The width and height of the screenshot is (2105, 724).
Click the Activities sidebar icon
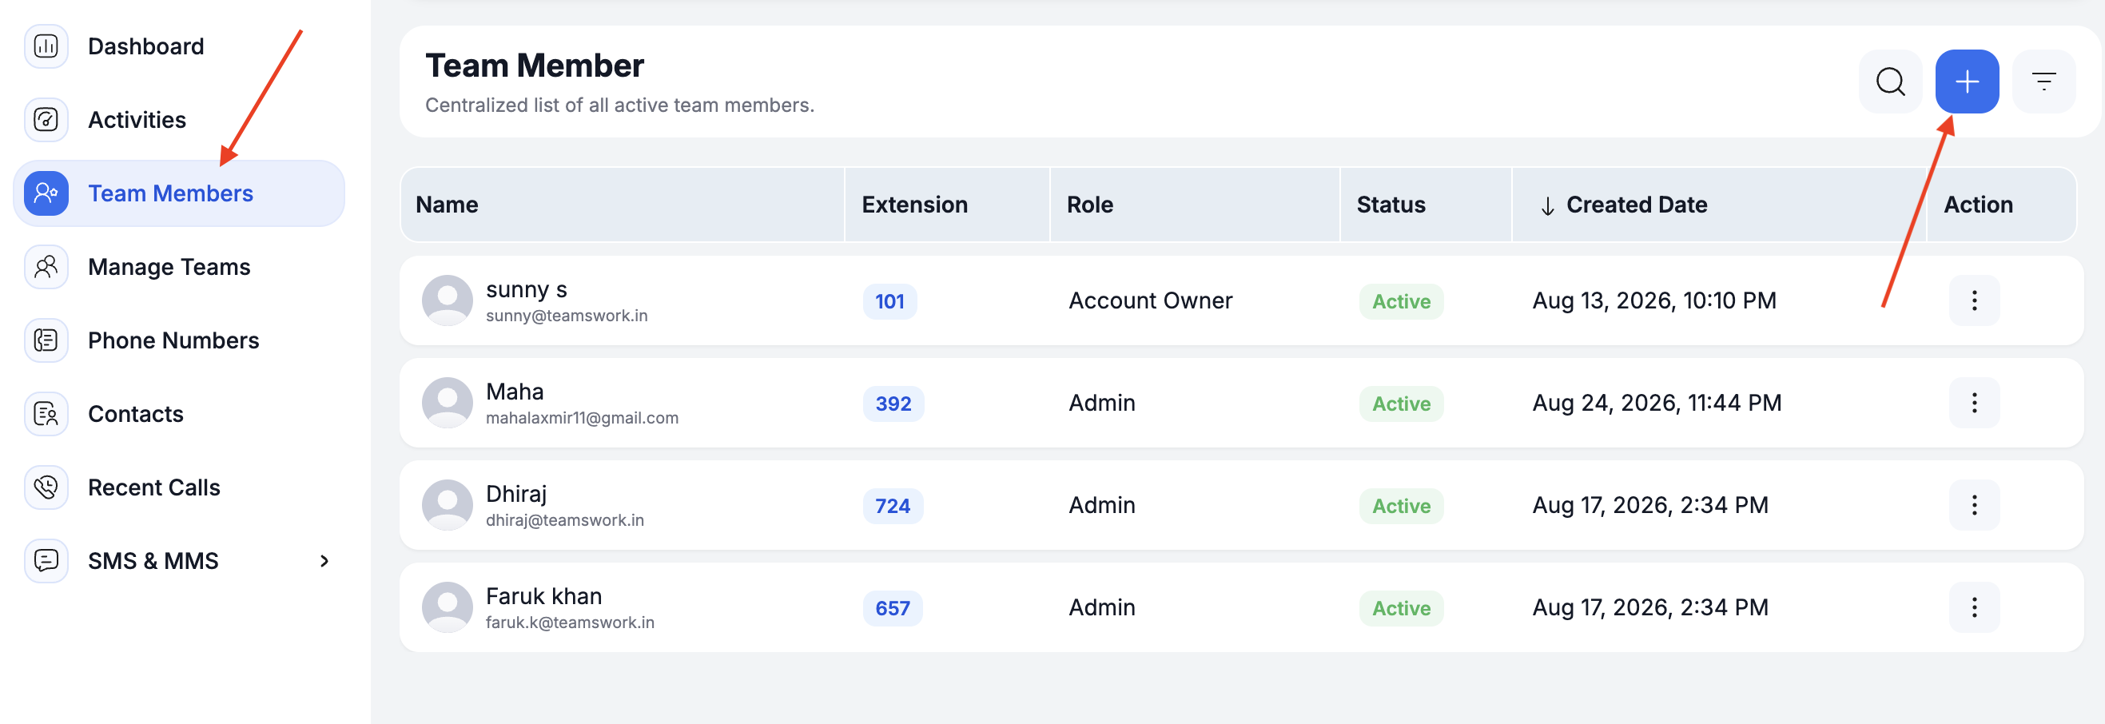click(x=46, y=120)
